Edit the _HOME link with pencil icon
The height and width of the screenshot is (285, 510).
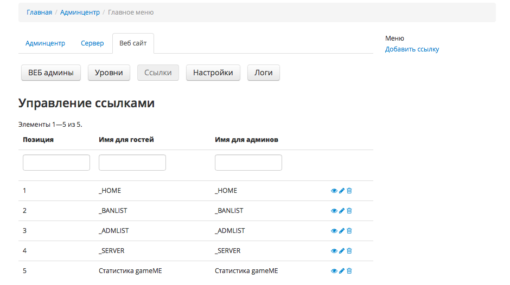pos(341,191)
